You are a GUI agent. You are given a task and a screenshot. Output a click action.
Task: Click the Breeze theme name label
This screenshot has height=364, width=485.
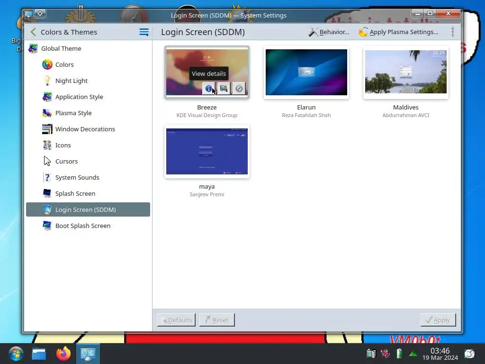click(x=207, y=108)
